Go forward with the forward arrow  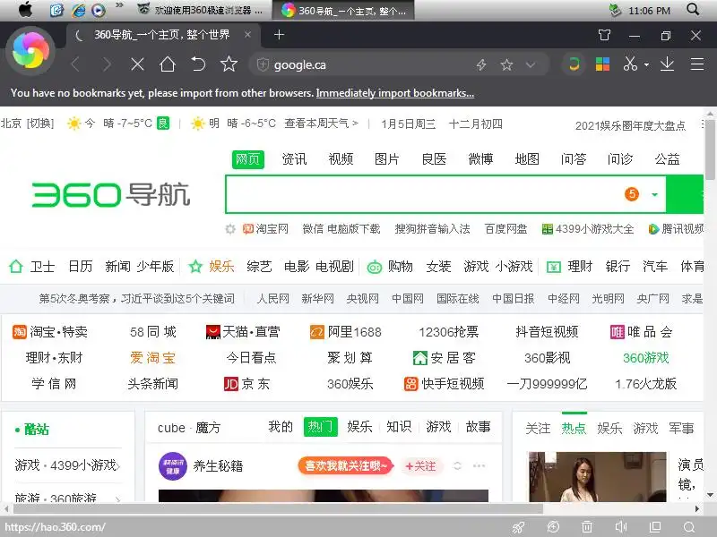click(x=107, y=64)
